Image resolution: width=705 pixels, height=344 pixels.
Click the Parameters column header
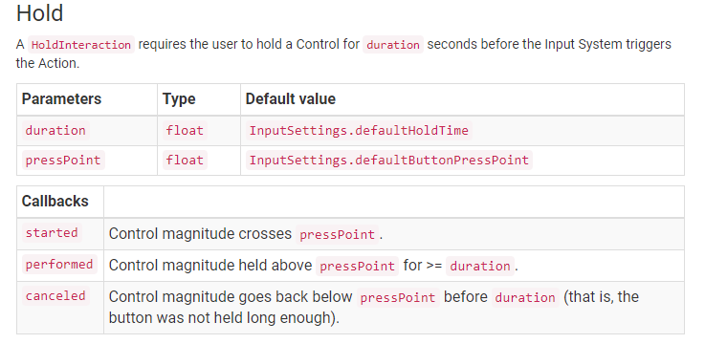click(x=61, y=98)
